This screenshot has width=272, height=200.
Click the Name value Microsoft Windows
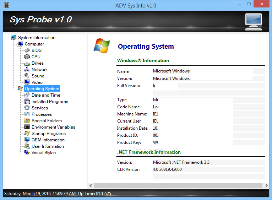(x=171, y=71)
